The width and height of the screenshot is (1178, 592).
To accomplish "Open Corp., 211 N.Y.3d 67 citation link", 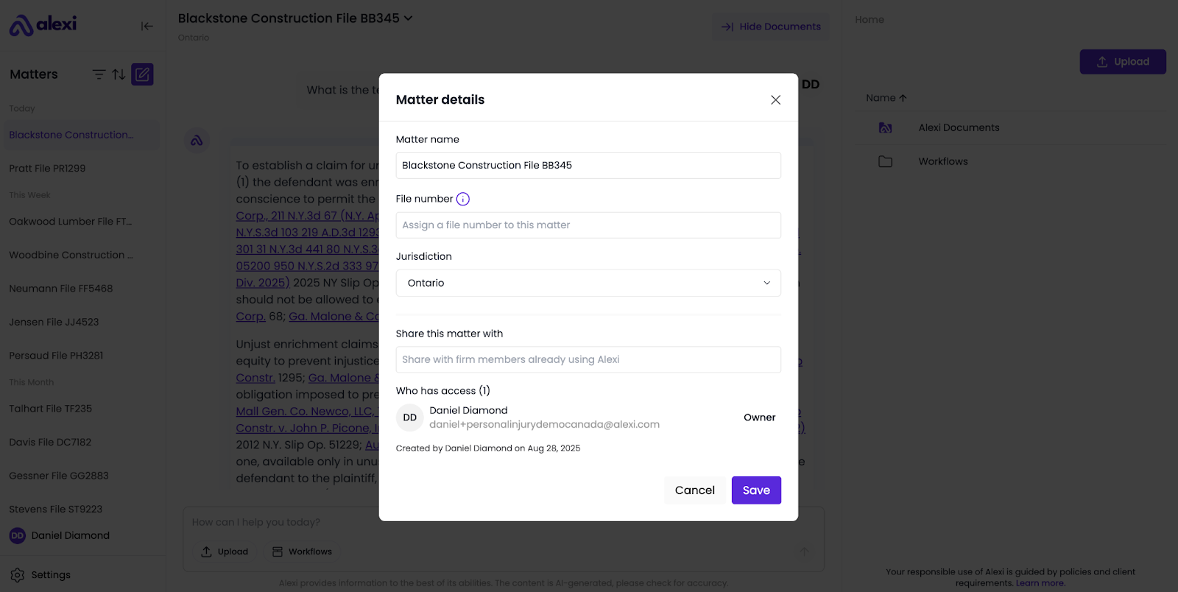I will tap(307, 216).
